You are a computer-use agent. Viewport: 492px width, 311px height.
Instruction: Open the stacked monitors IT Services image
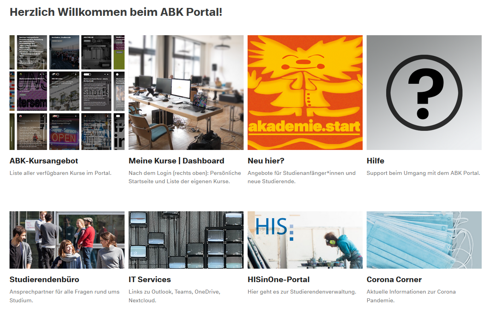[186, 240]
